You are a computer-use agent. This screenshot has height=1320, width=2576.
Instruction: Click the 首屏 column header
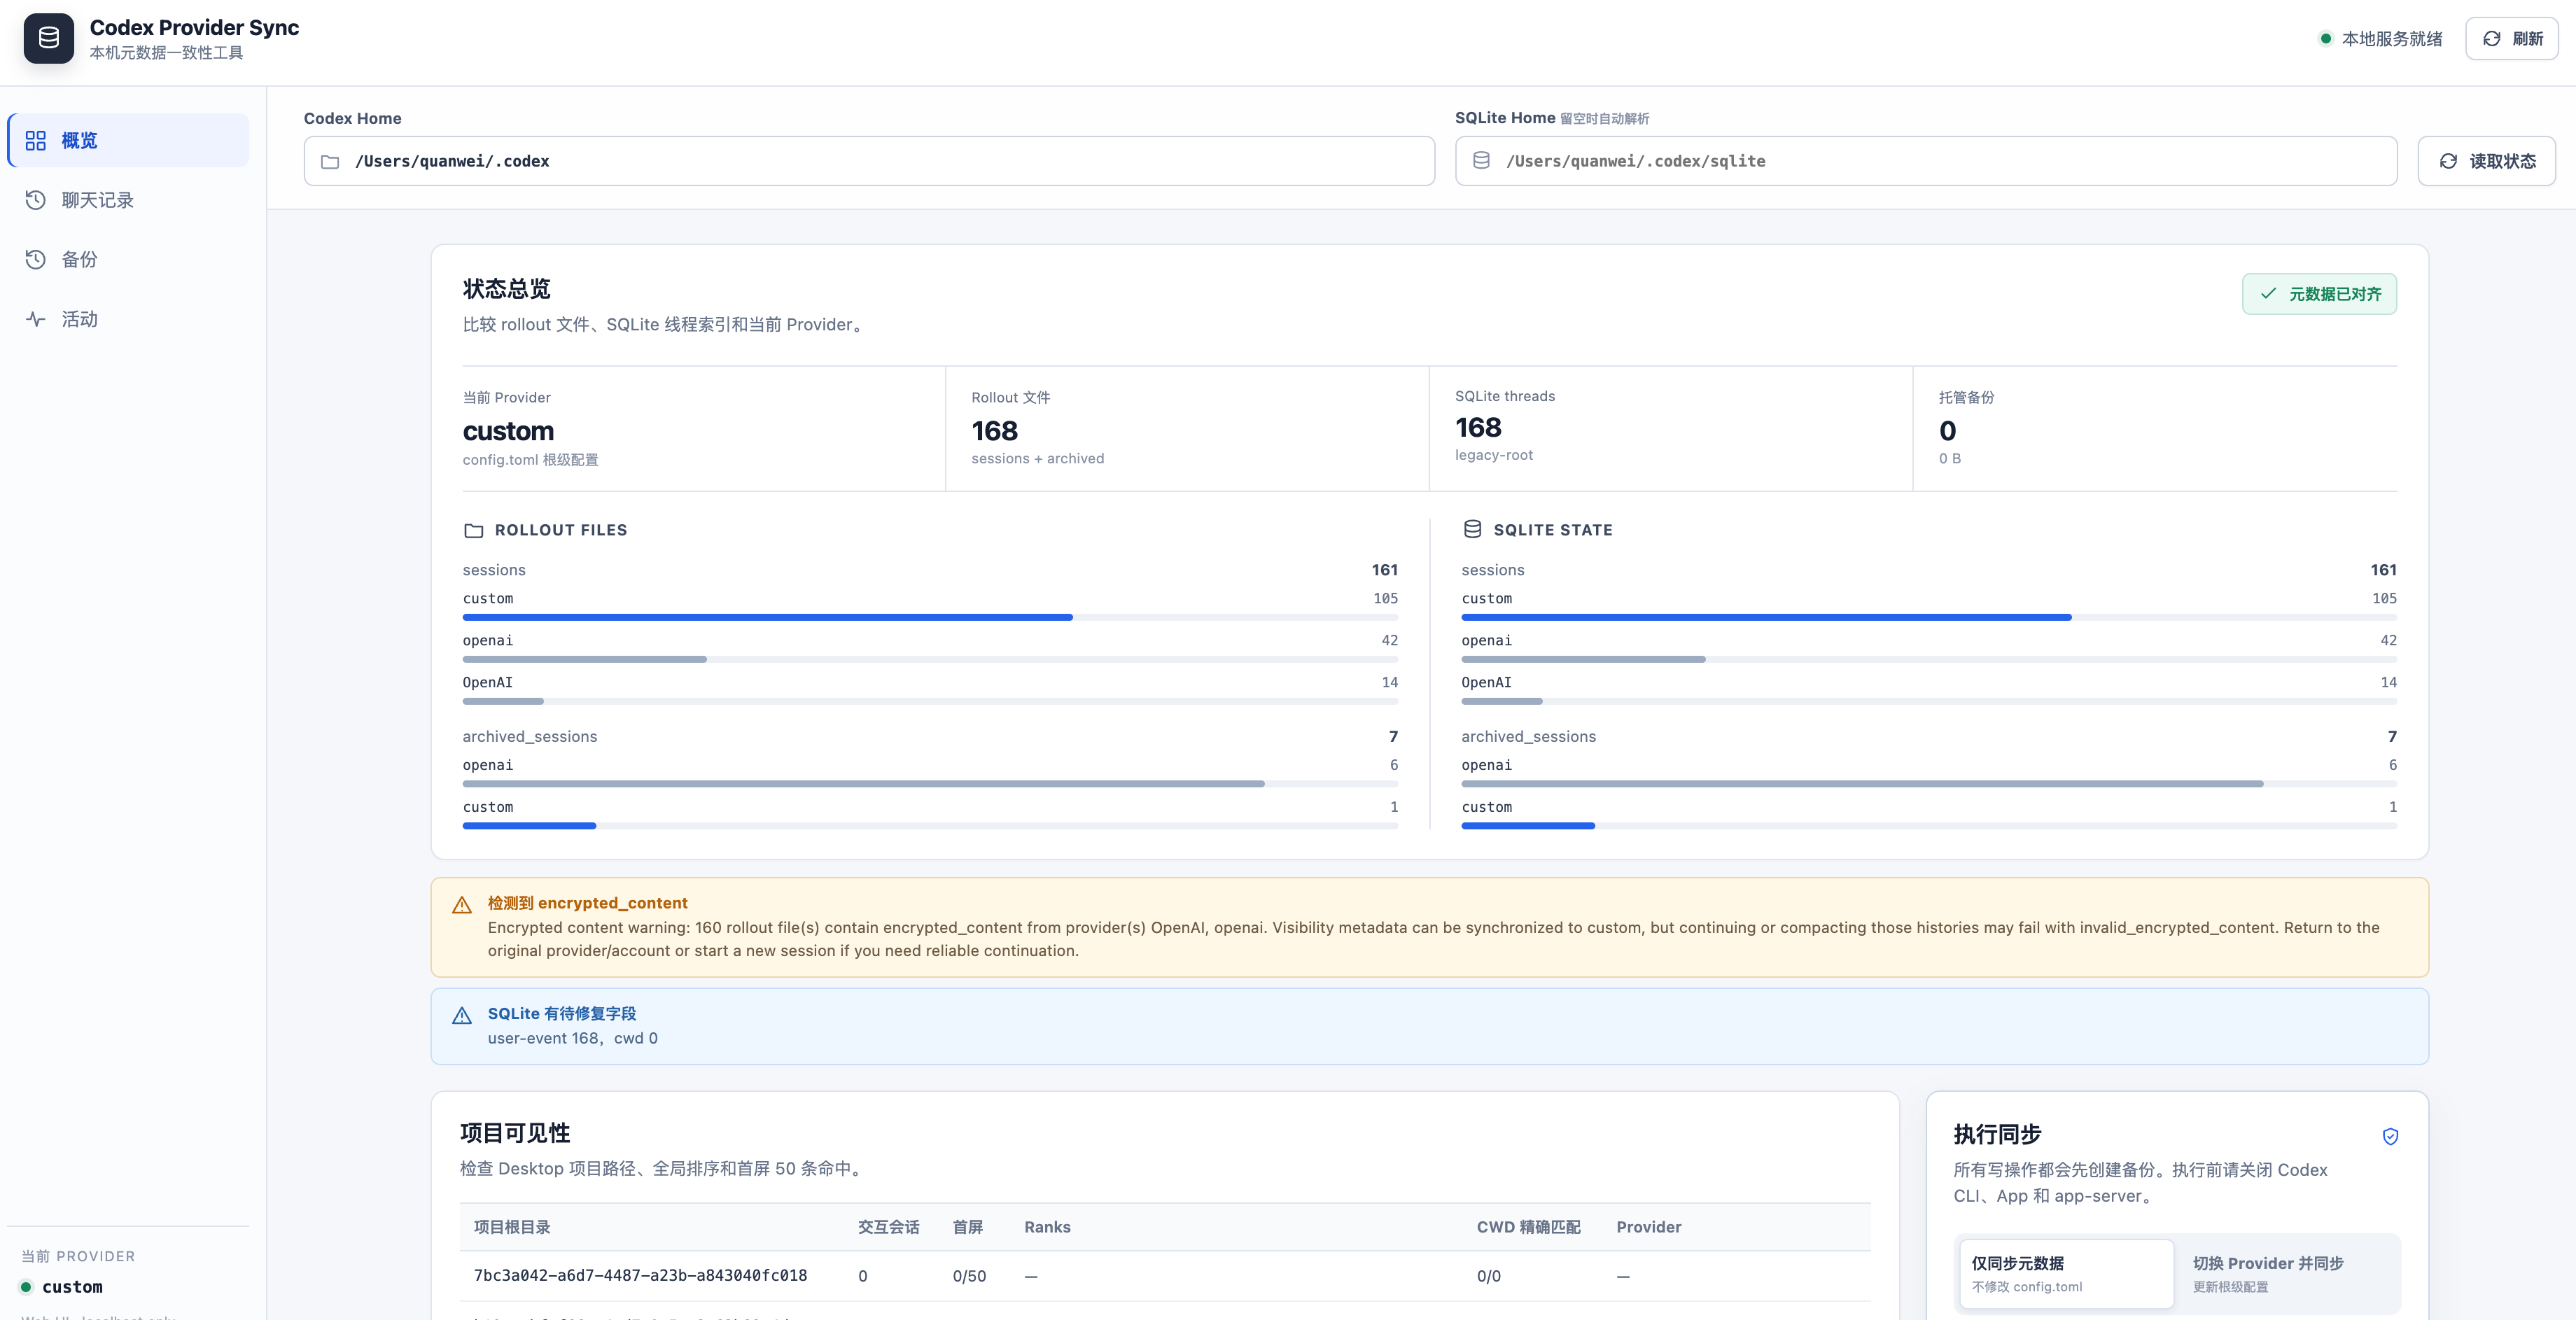tap(968, 1228)
